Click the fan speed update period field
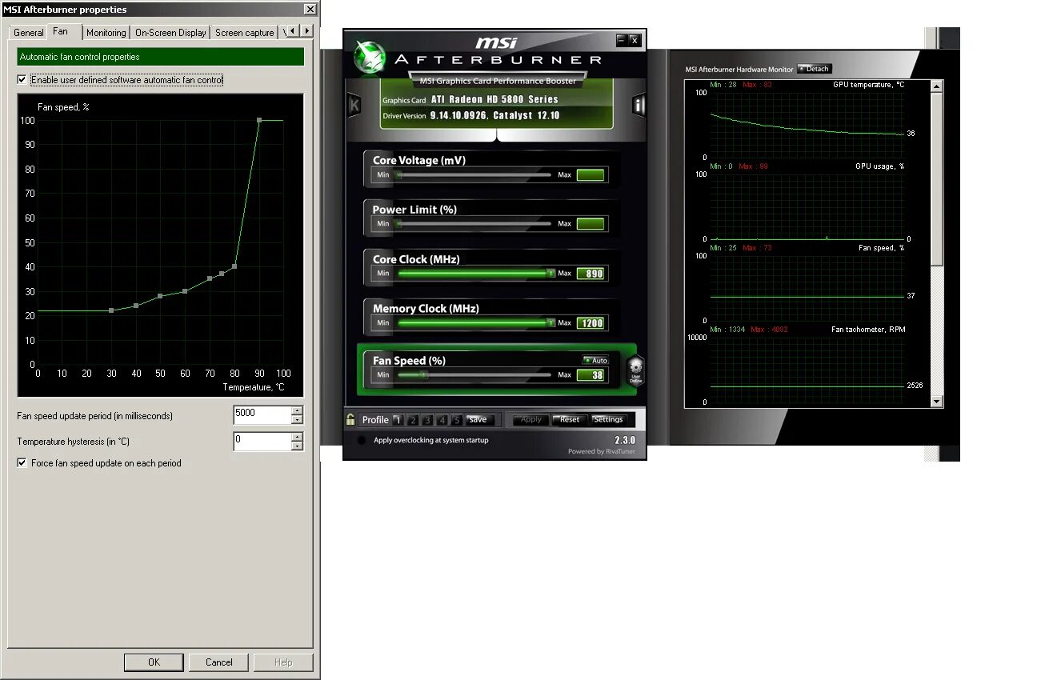This screenshot has width=1053, height=680. tap(262, 415)
